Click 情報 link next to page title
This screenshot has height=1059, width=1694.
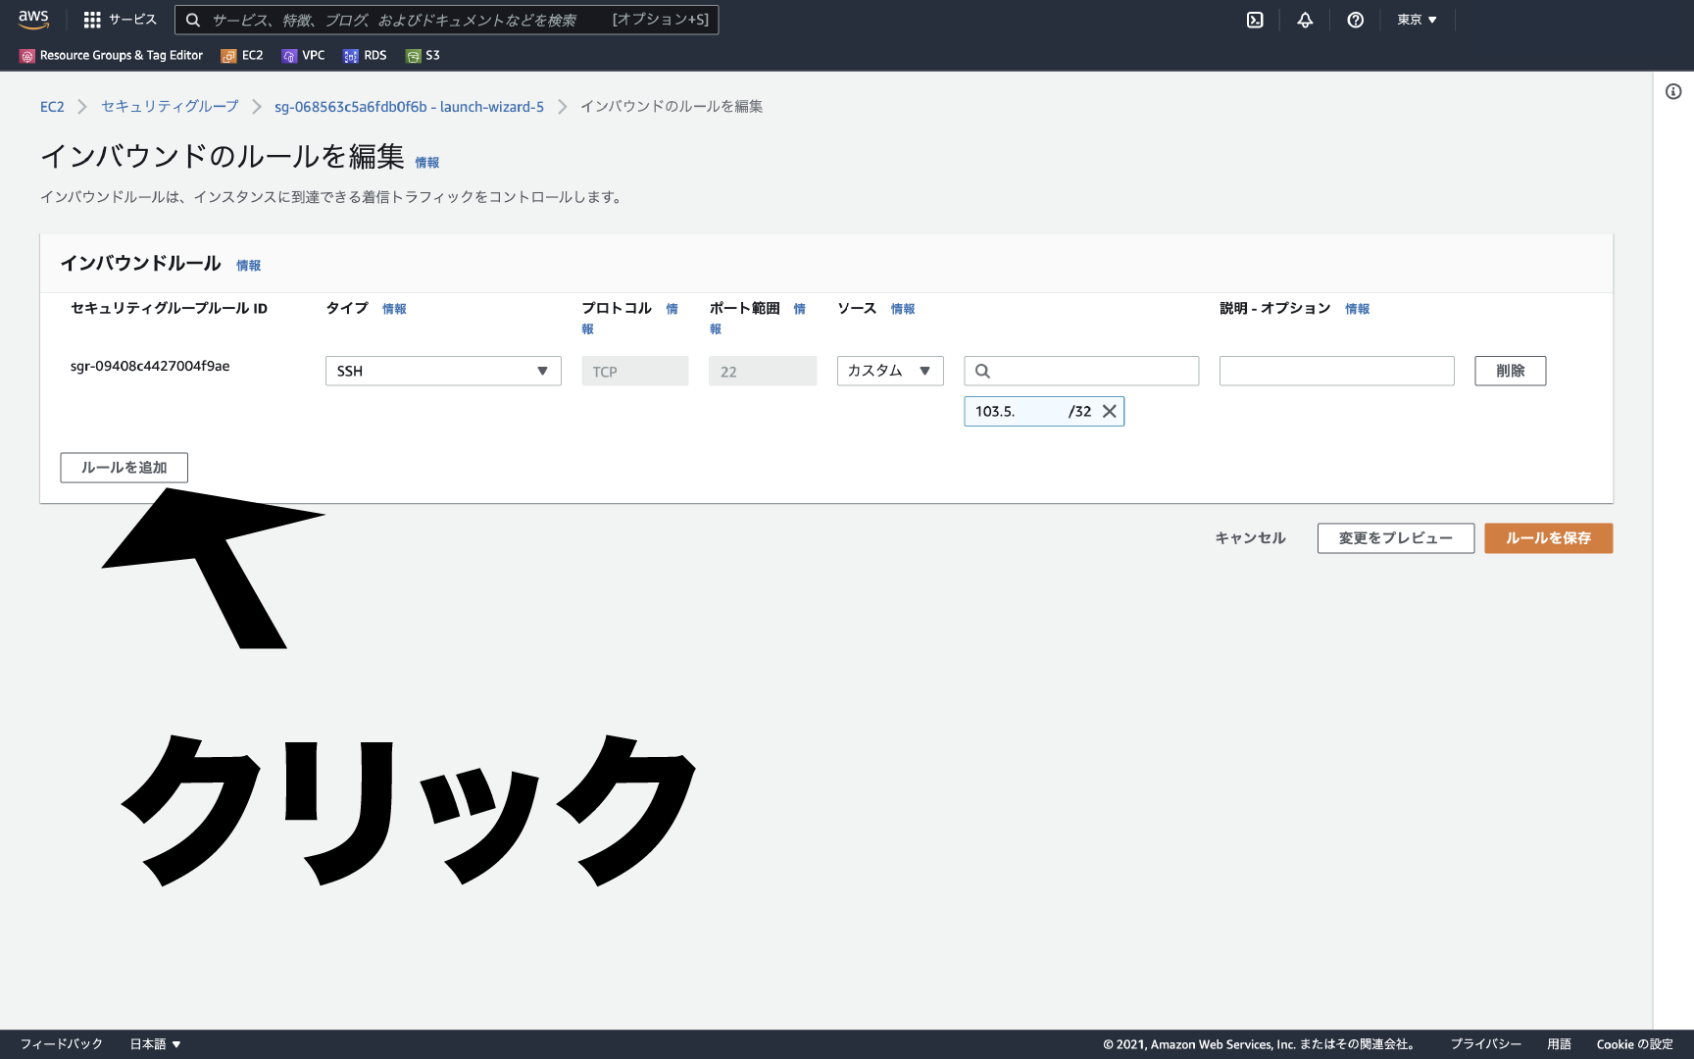coord(427,163)
